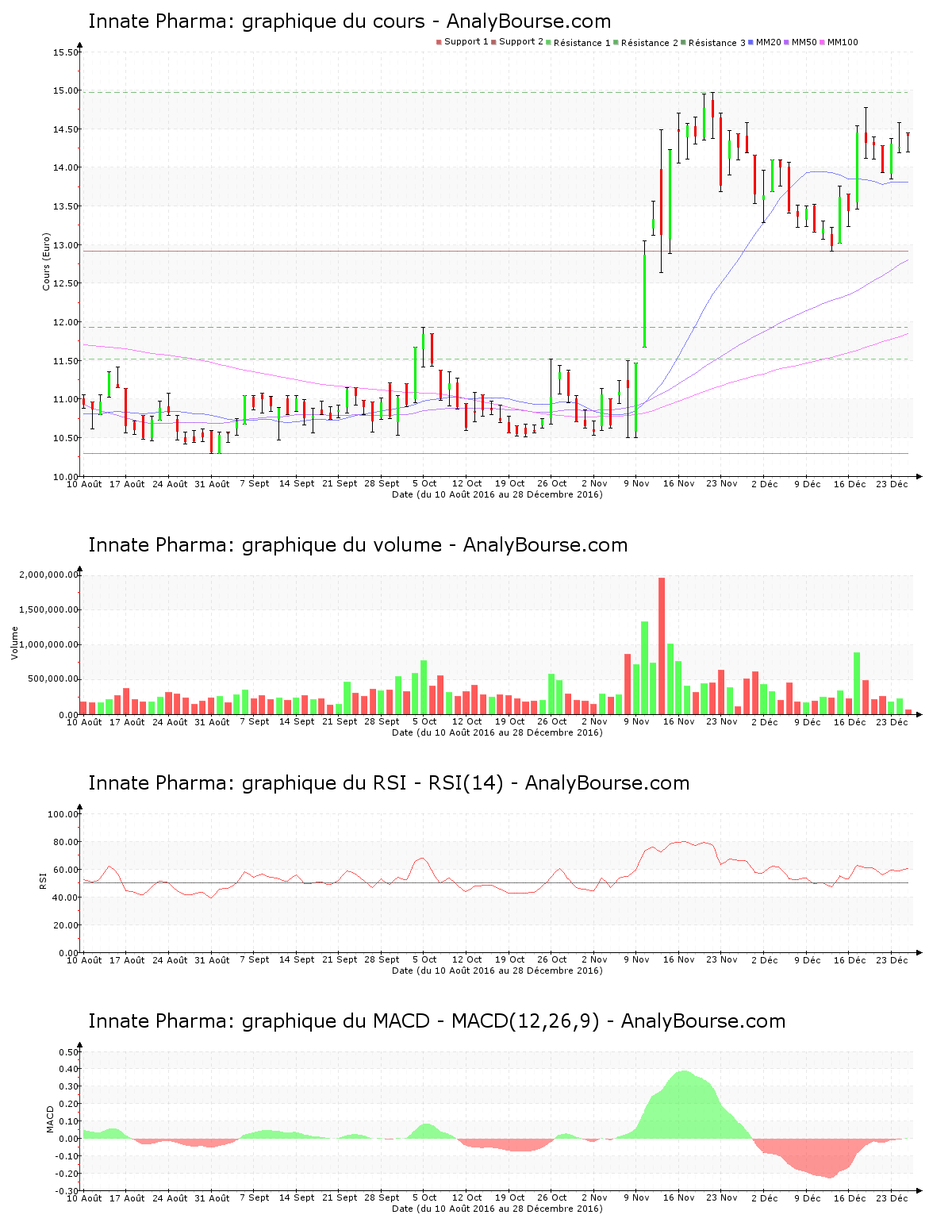Click '100.00' on the RSI axis
Viewport: 952px width, 1230px height.
[x=63, y=814]
